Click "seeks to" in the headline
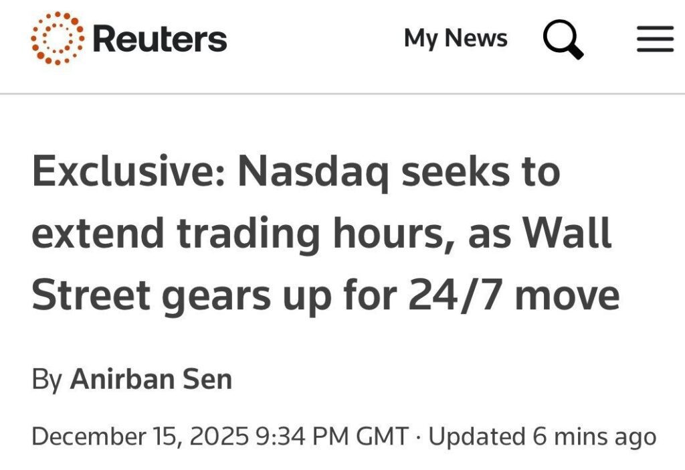Screen dimensions: 685x470 (482, 172)
